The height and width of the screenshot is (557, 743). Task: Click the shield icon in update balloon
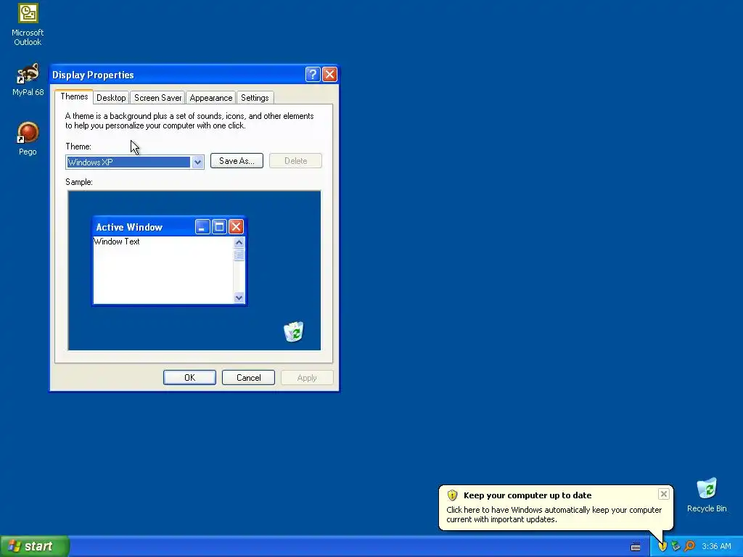(x=452, y=495)
